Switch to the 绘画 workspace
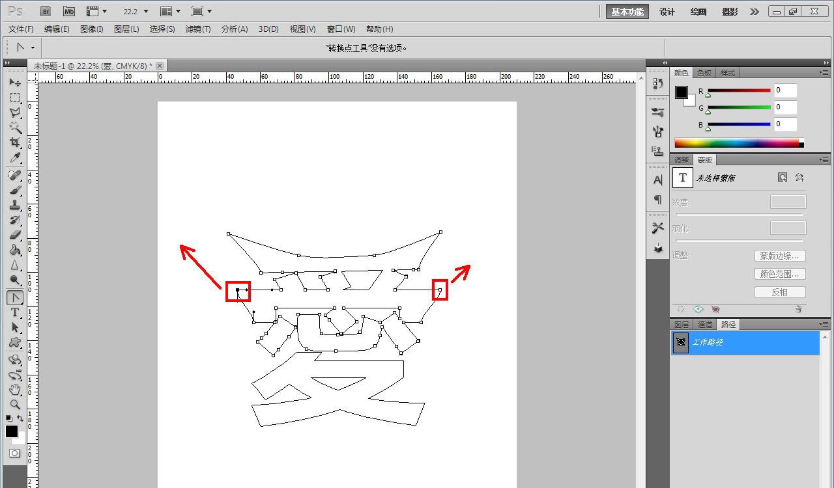Viewport: 834px width, 488px height. 698,12
